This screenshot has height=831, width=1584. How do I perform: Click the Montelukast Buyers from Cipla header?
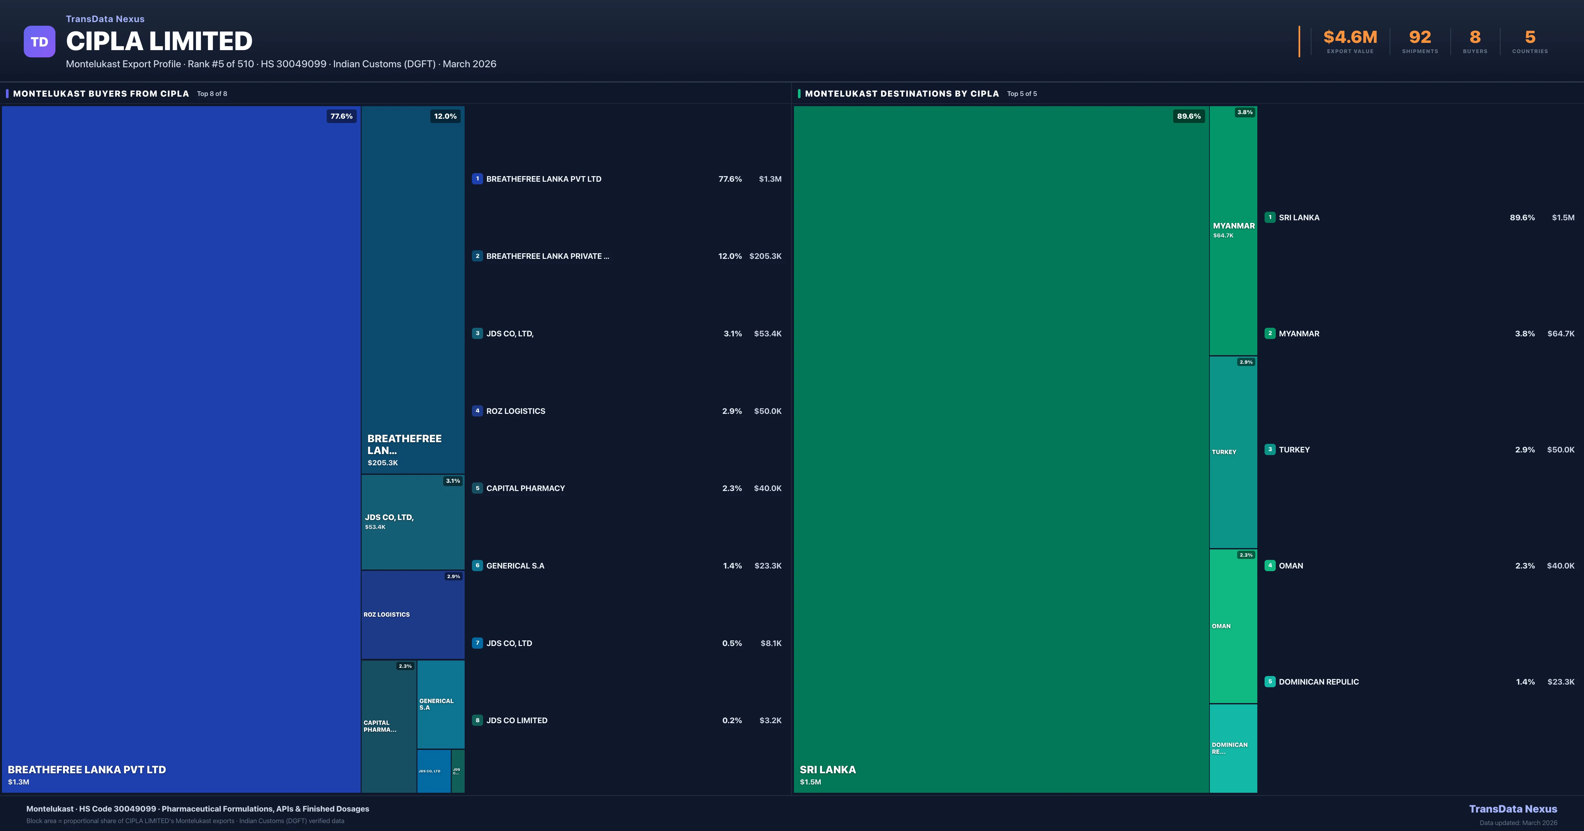101,93
